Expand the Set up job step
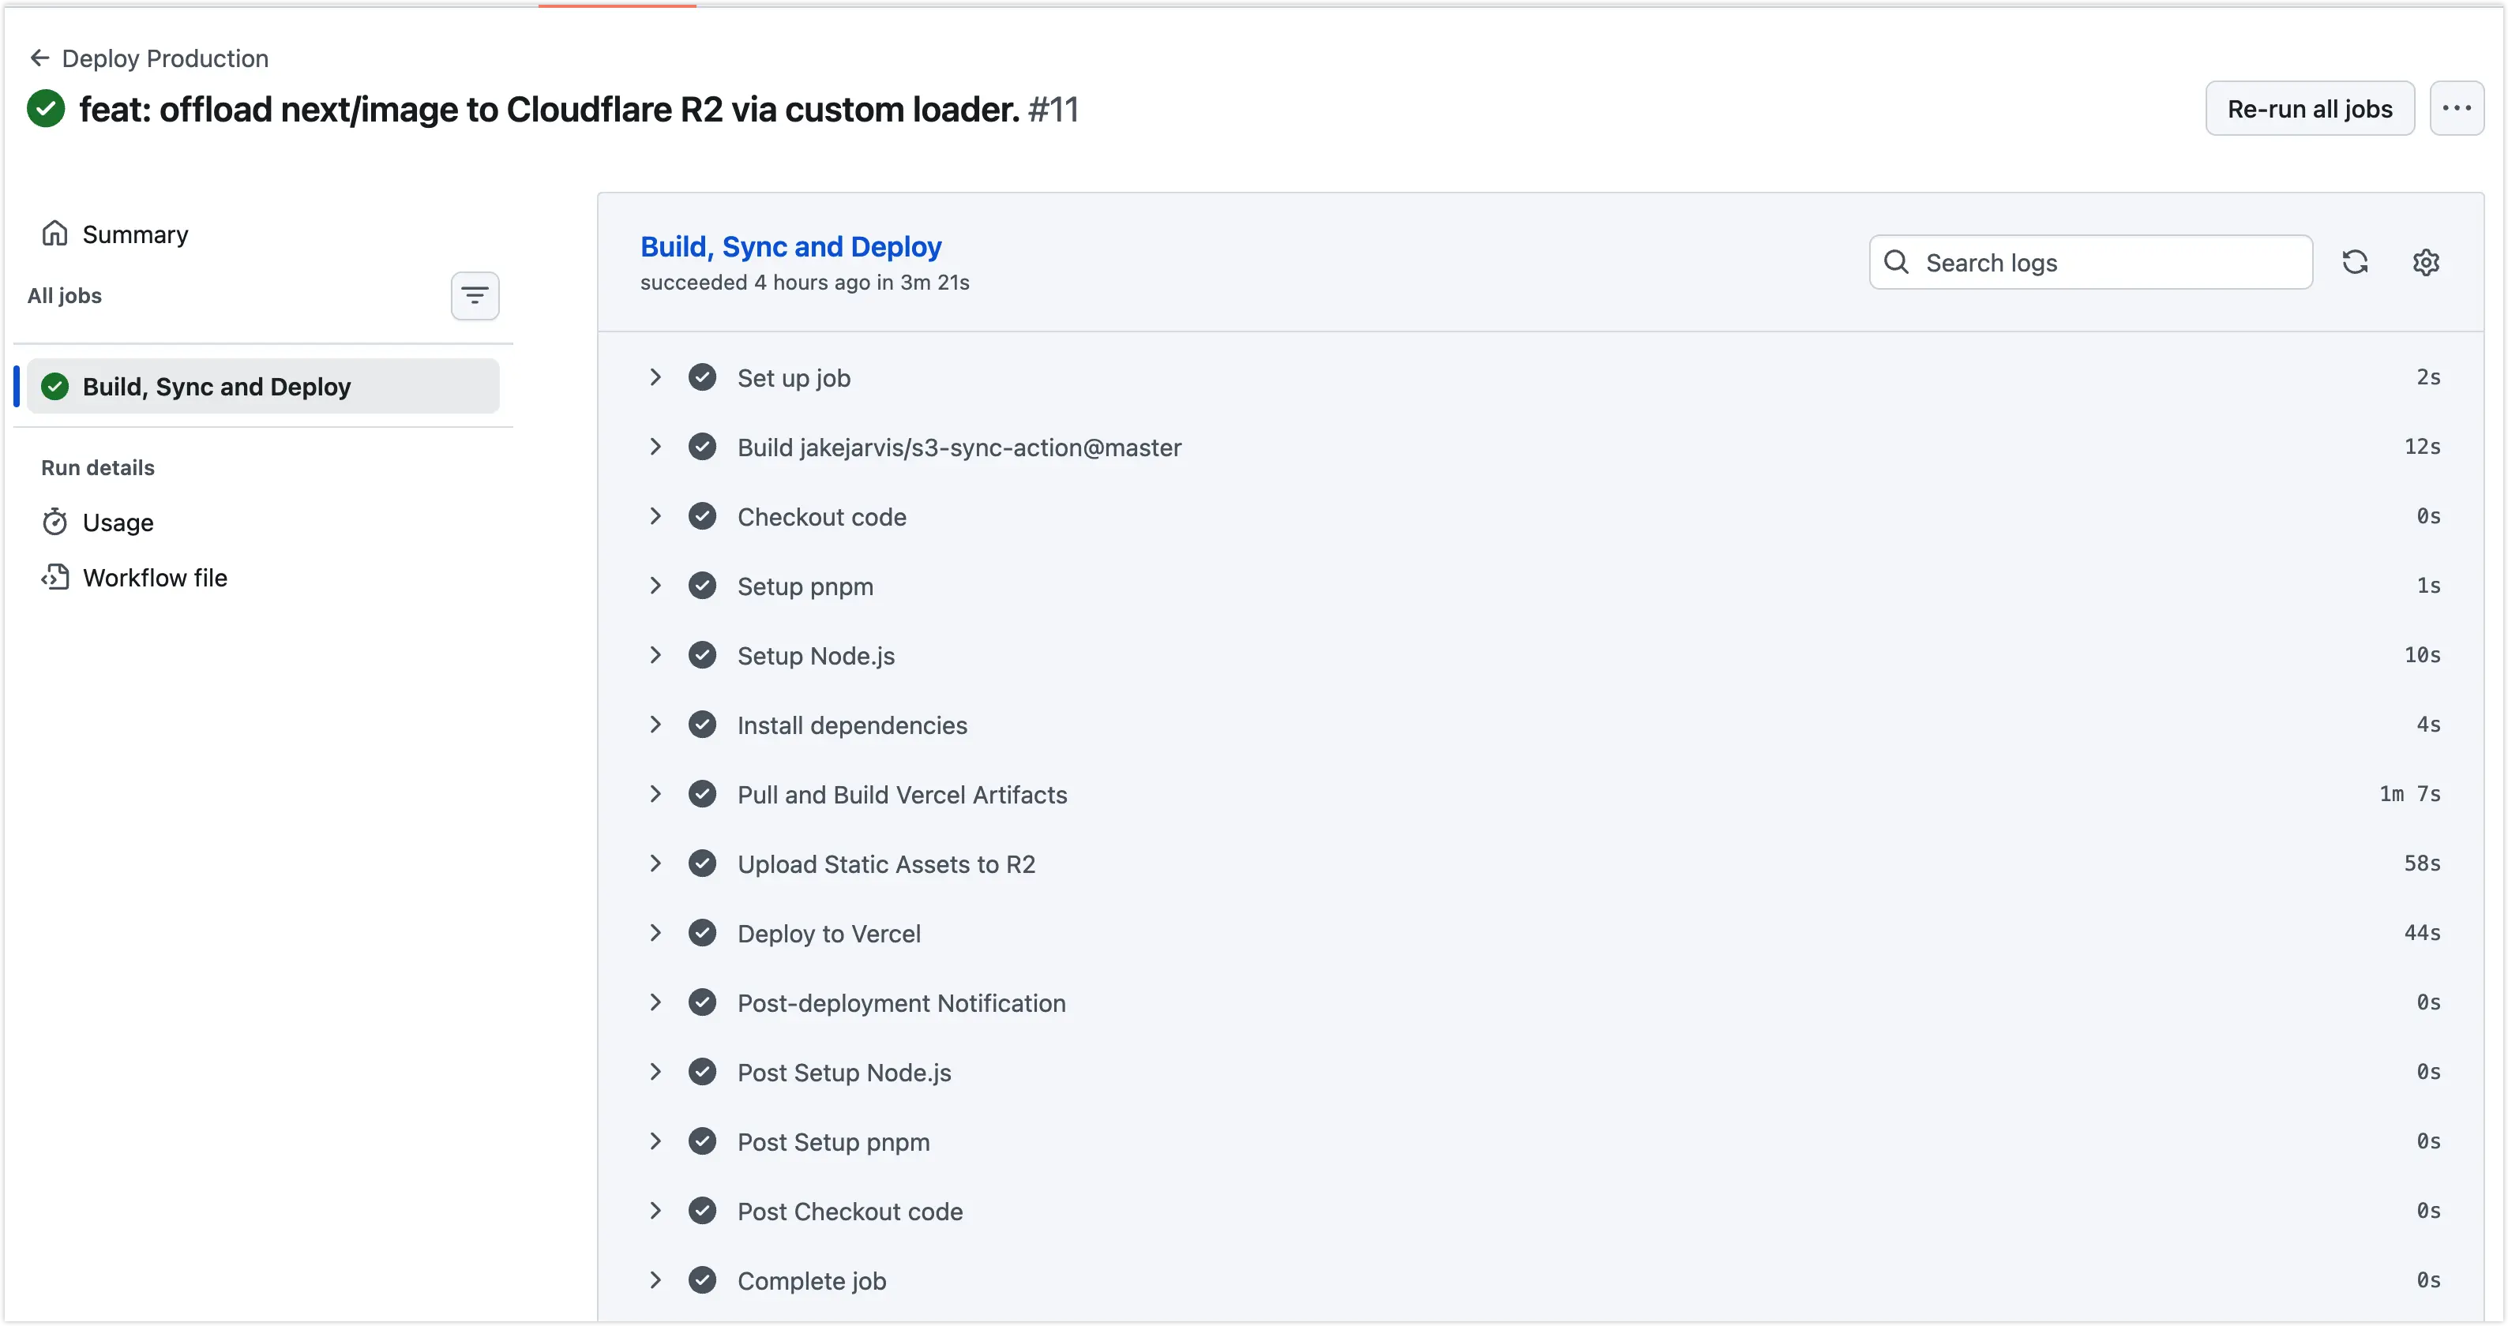 (x=655, y=377)
